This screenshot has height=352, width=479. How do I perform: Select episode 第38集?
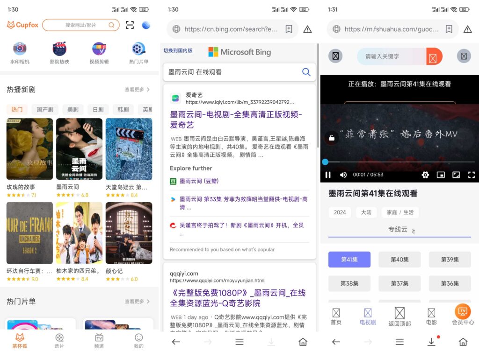[349, 283]
